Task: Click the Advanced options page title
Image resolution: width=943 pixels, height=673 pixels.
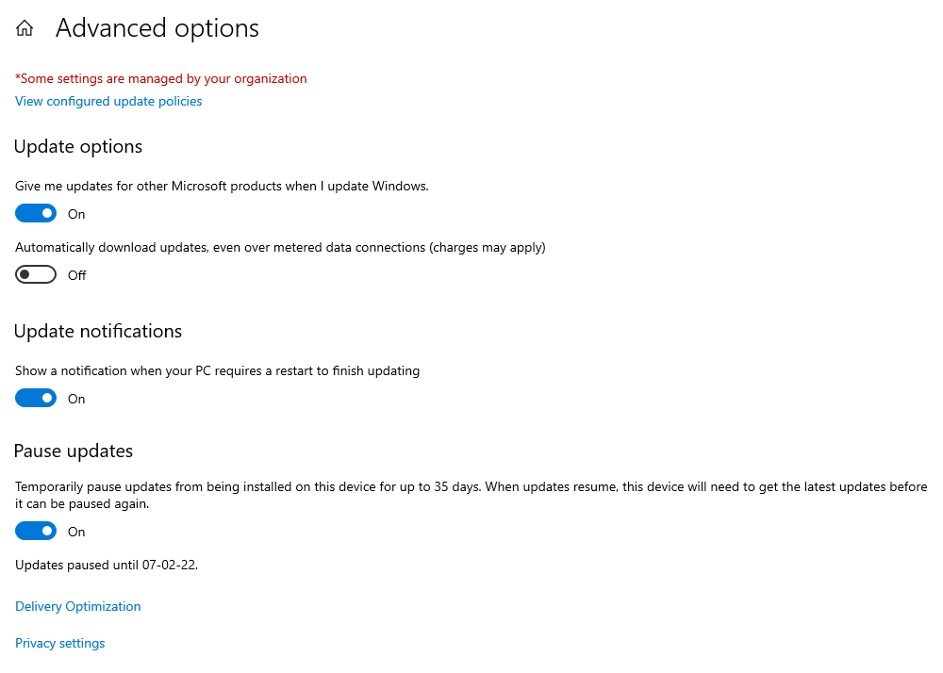Action: (x=157, y=28)
